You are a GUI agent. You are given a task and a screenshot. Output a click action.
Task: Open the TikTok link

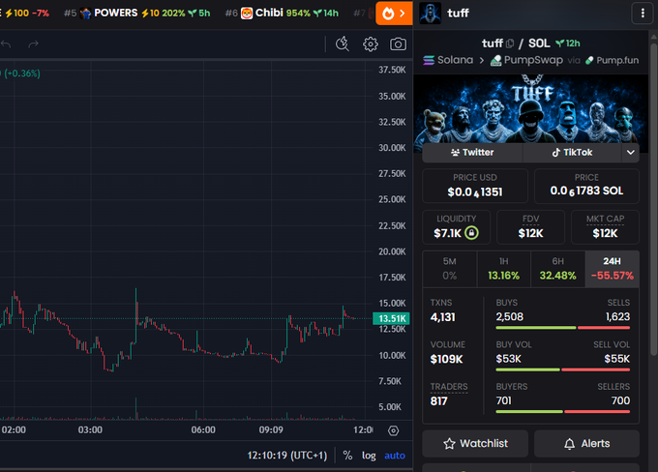click(572, 152)
